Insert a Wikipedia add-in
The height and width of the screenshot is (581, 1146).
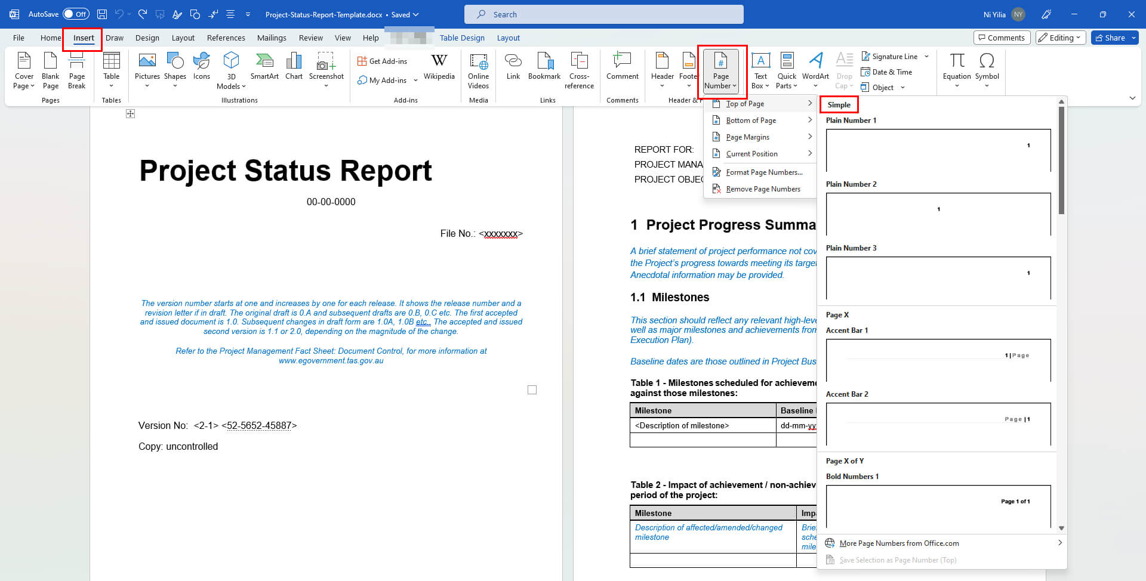(439, 67)
